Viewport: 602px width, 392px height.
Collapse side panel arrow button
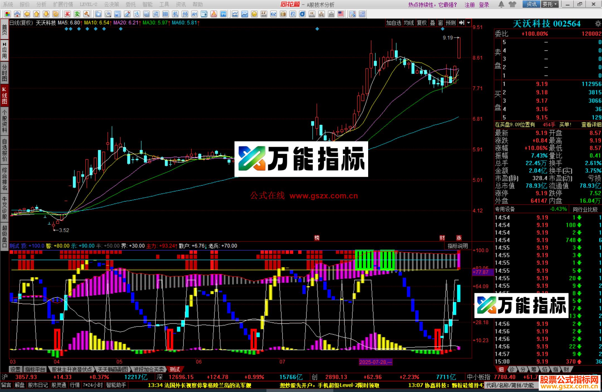[462, 23]
